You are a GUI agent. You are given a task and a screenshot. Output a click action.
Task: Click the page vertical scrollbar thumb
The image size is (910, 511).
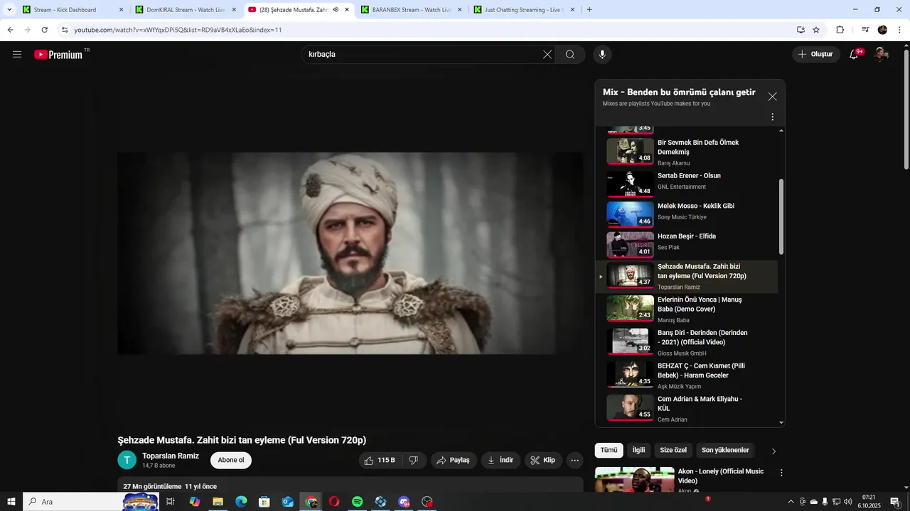[x=905, y=110]
